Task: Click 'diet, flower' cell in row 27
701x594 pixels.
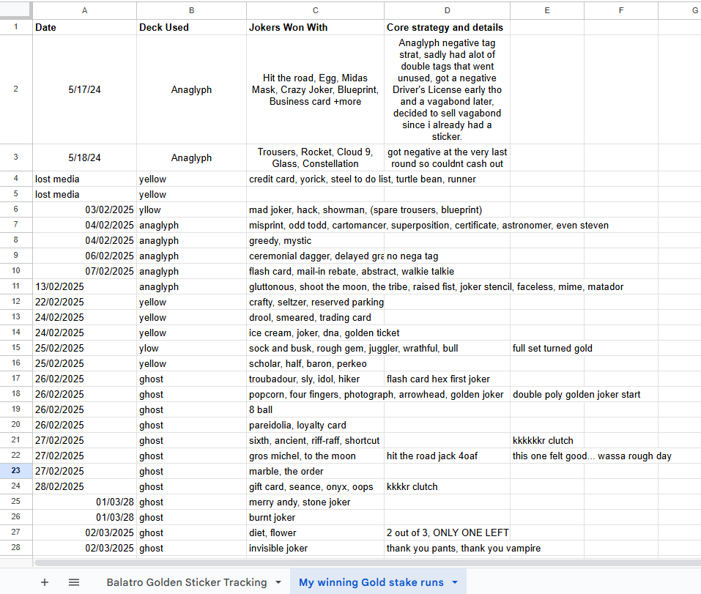Action: tap(315, 532)
